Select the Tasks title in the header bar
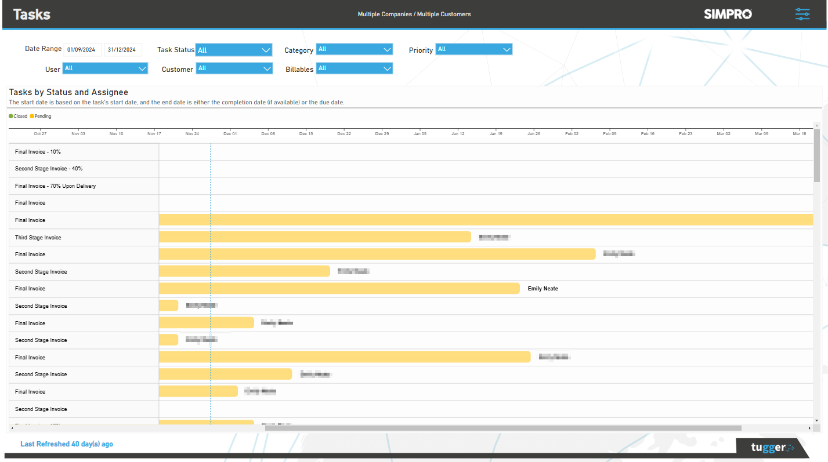Image resolution: width=828 pixels, height=462 pixels. tap(31, 14)
